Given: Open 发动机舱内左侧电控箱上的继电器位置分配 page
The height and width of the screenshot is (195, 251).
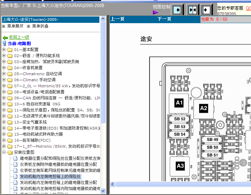Looking at the screenshot, I should tap(58, 182).
